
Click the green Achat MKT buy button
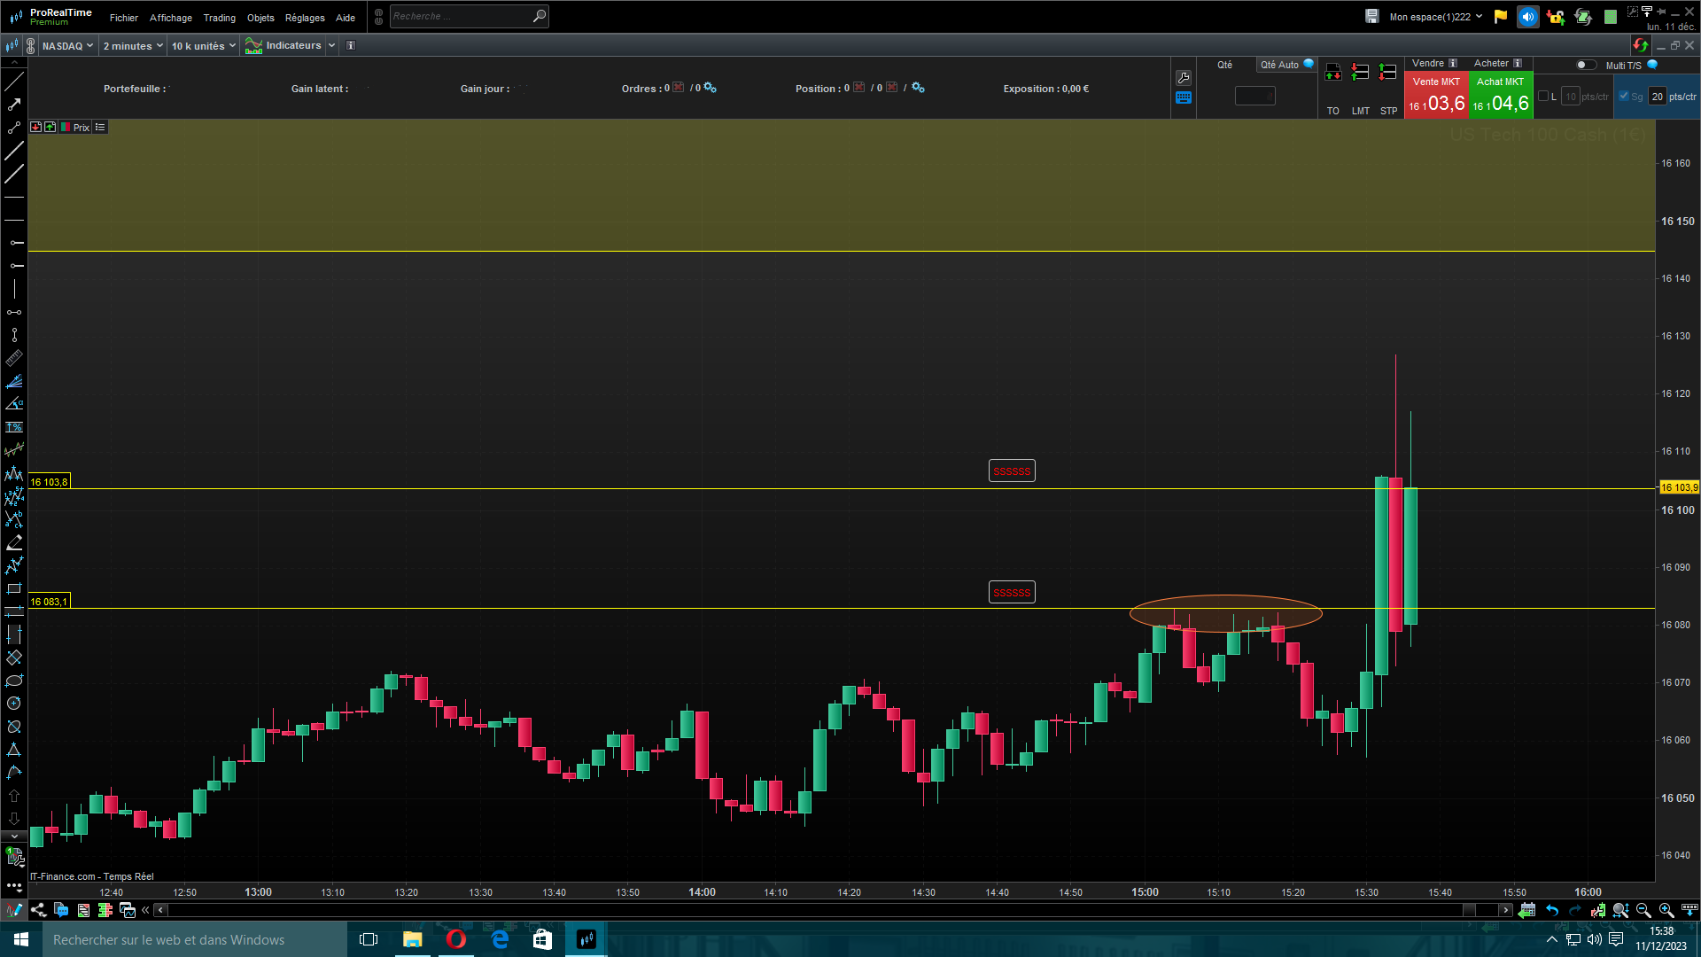[1500, 96]
